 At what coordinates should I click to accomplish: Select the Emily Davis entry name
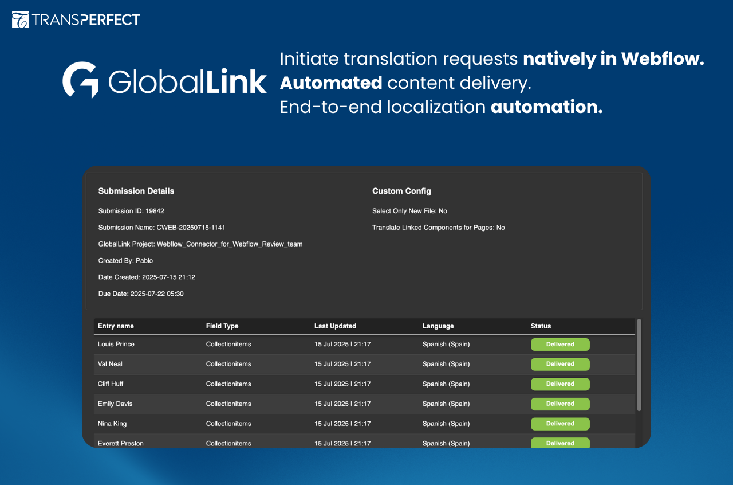point(115,404)
